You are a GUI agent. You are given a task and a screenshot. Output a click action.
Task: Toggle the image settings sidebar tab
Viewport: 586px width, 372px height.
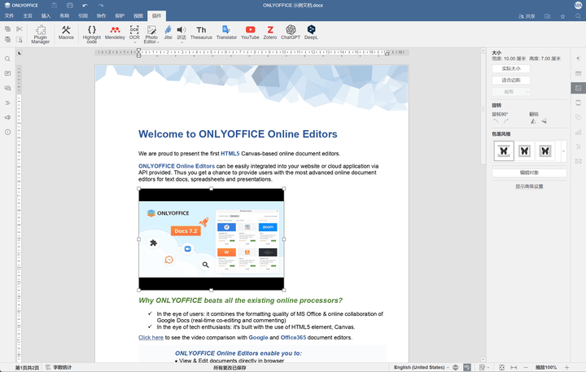(x=578, y=88)
